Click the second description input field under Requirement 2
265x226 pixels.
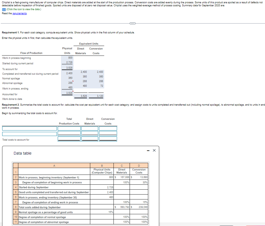point(29,133)
